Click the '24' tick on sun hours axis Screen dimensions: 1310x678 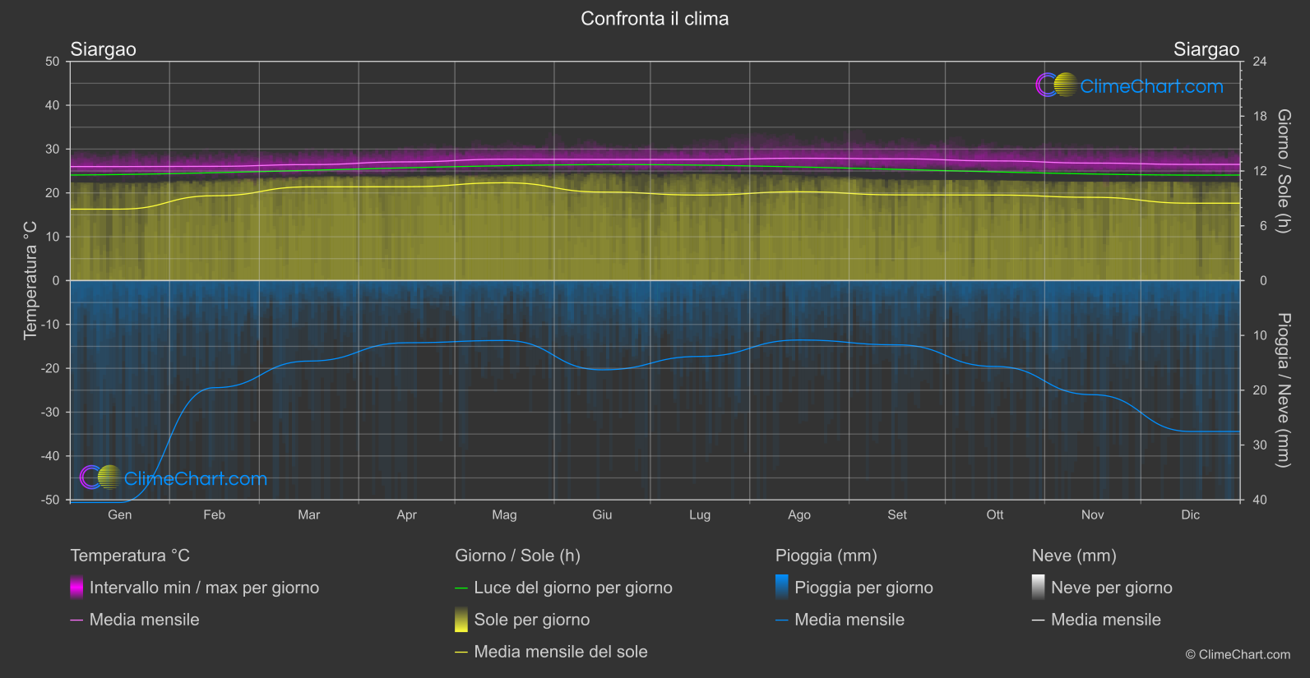click(1259, 62)
